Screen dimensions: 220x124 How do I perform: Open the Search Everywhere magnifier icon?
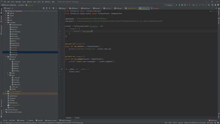pyautogui.click(x=212, y=5)
